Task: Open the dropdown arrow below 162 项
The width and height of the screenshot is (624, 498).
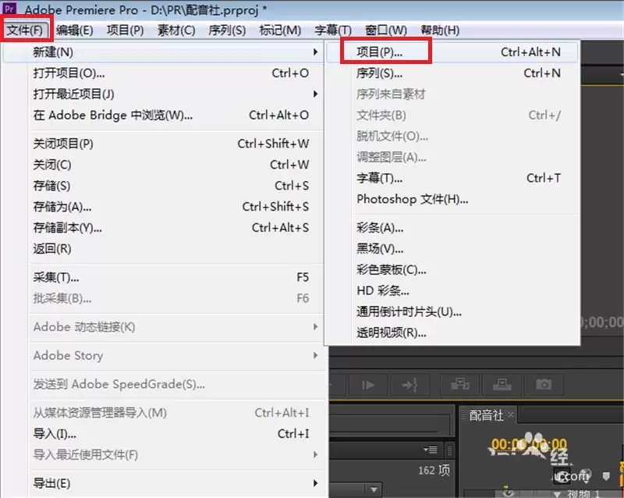Action: pos(374,489)
